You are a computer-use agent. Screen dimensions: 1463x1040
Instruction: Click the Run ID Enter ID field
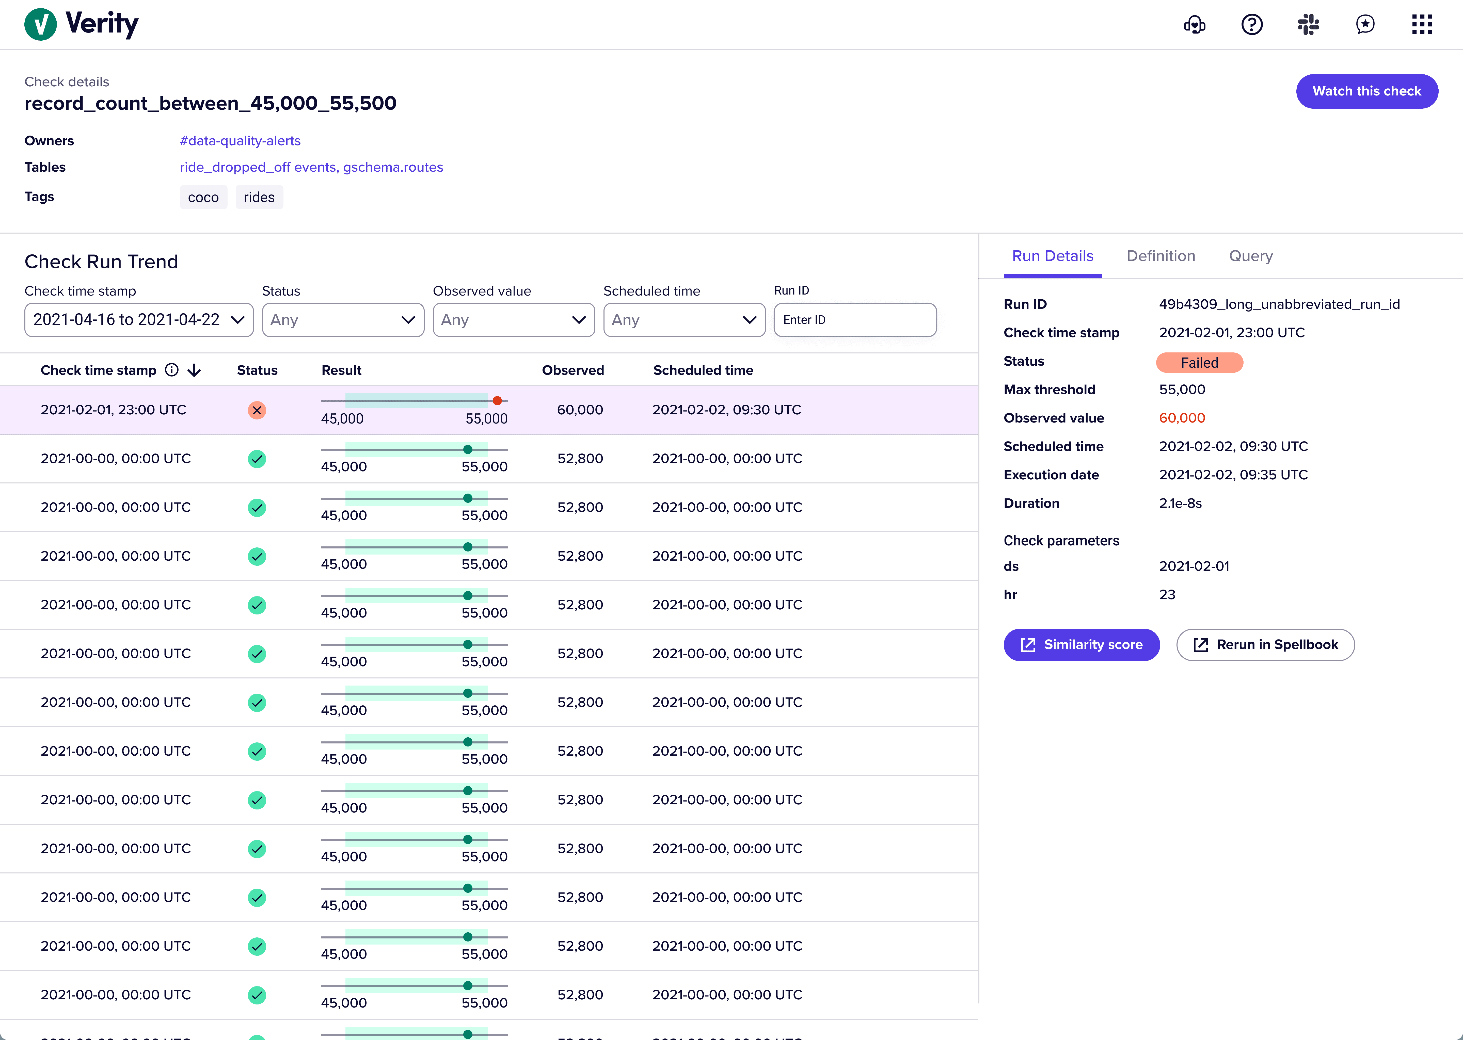click(855, 320)
